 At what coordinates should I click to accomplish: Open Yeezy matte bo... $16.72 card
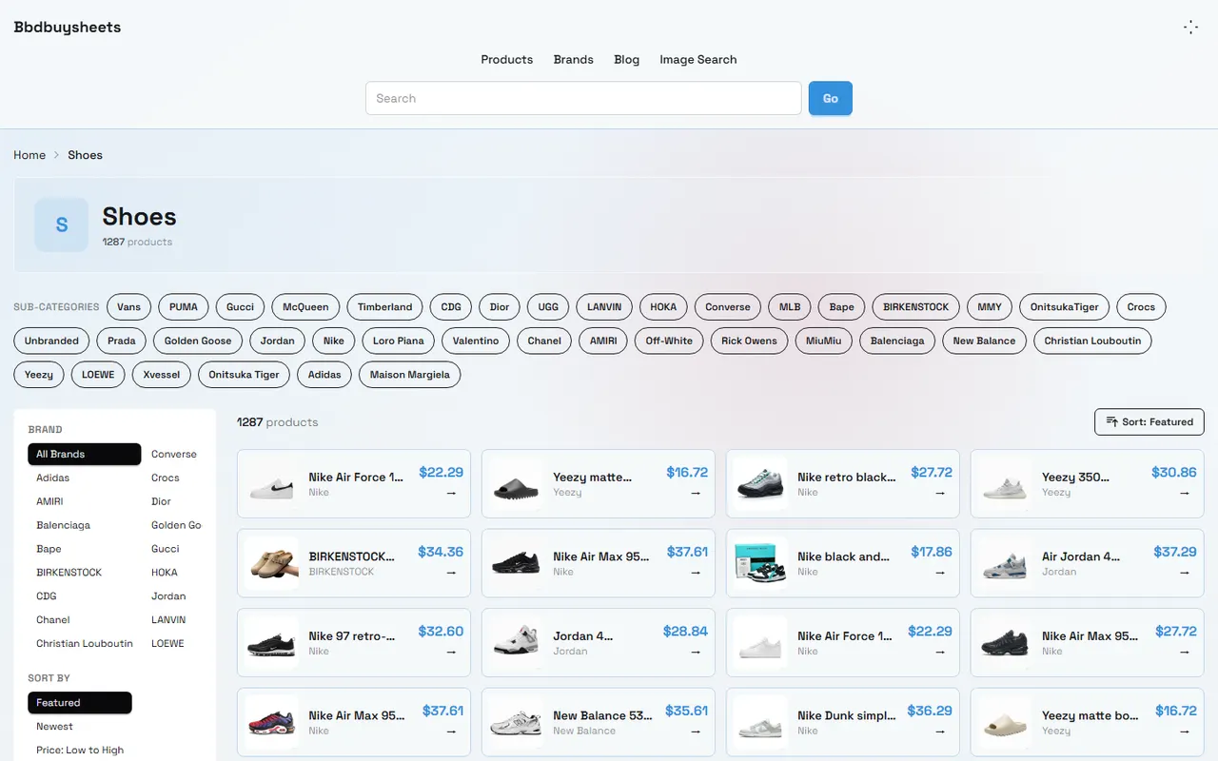point(1088,722)
